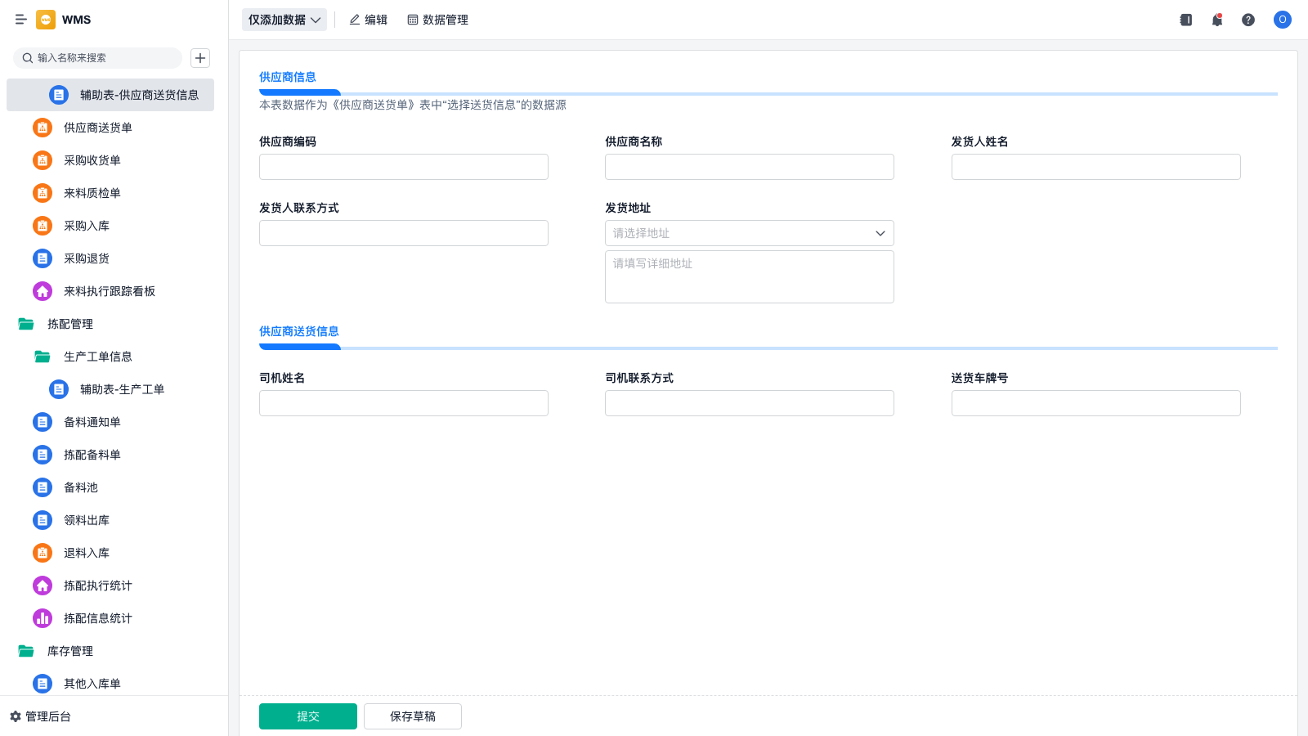The width and height of the screenshot is (1308, 736).
Task: Click 编辑 in the top toolbar
Action: pyautogui.click(x=369, y=20)
